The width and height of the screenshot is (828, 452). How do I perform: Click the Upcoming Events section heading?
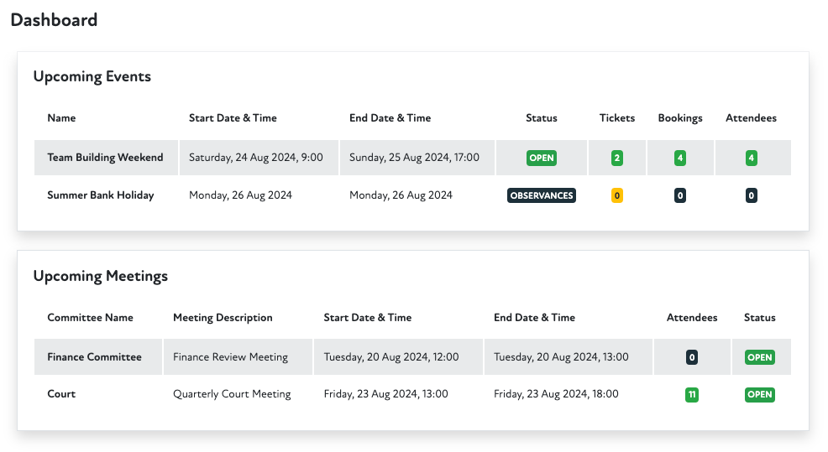[92, 76]
